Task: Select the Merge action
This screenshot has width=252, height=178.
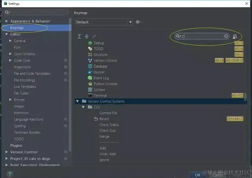Action: coord(104,137)
